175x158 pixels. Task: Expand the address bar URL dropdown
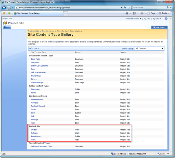pos(121,8)
